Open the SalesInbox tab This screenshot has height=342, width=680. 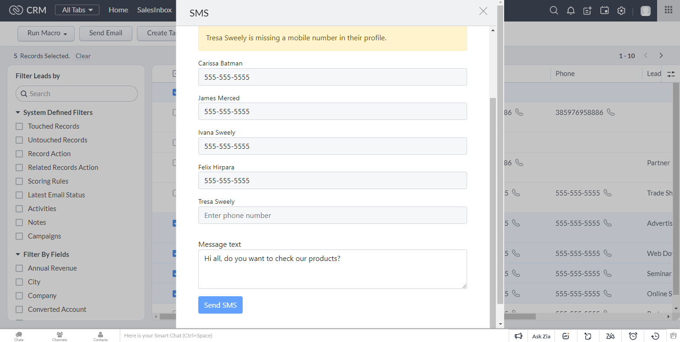coord(154,10)
